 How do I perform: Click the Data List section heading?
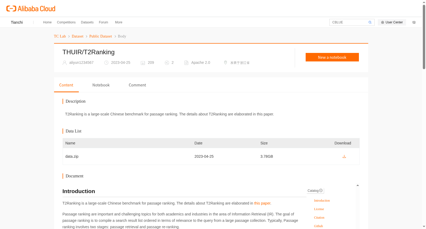[73, 131]
